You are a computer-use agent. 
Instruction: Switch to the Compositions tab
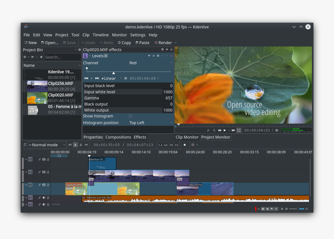[x=118, y=137]
